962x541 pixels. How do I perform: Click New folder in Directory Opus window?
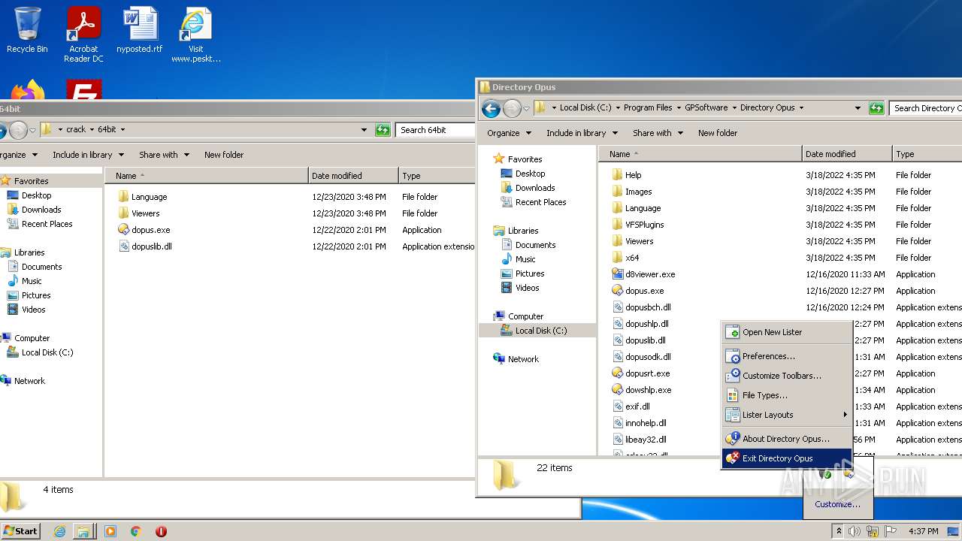coord(718,133)
